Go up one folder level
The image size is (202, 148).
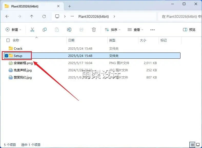click(32, 16)
